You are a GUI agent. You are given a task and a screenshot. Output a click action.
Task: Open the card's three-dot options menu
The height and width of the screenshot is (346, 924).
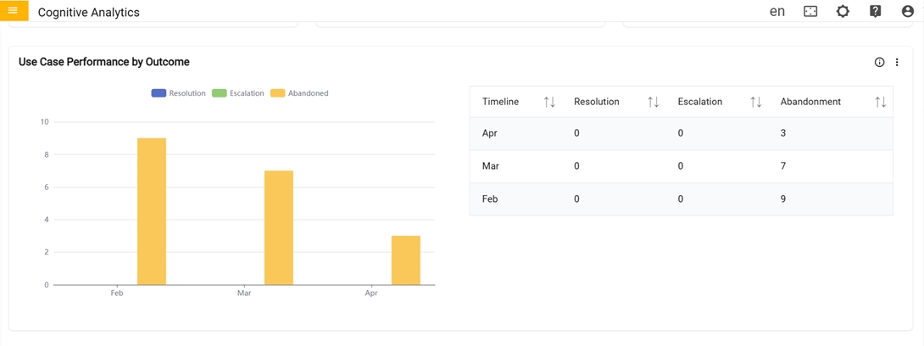pos(897,62)
